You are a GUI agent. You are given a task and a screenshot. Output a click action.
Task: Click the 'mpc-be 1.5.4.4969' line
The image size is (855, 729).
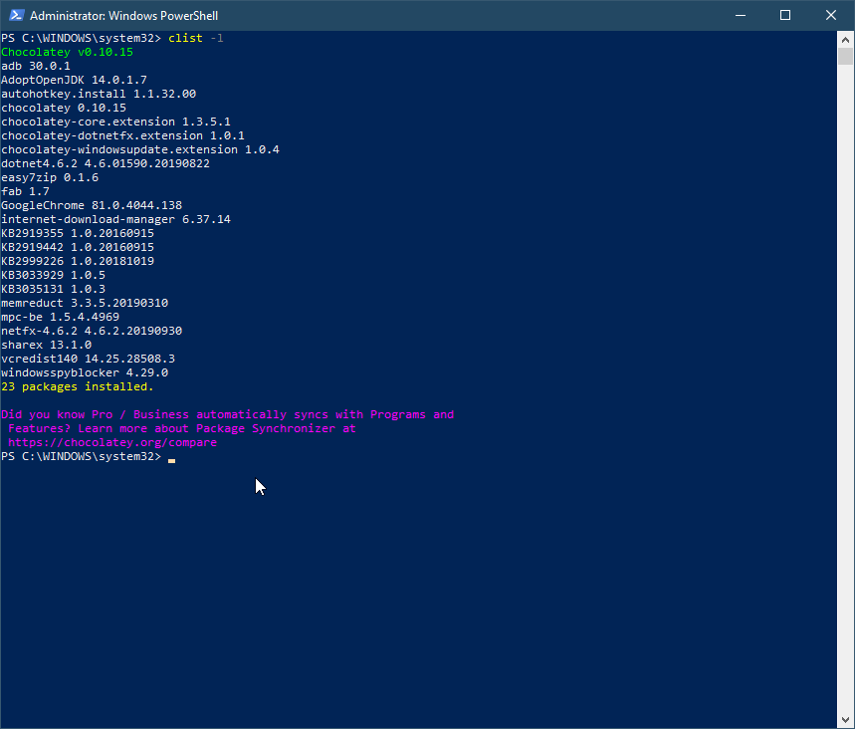(60, 317)
